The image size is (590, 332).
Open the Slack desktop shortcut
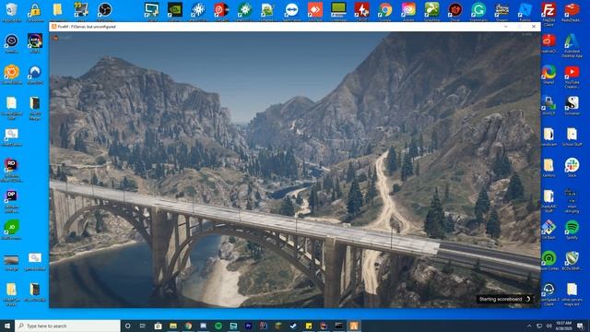572,167
